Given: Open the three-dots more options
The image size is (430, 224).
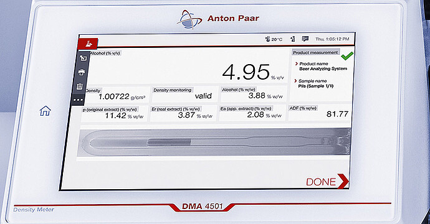Looking at the screenshot, I should tap(78, 100).
